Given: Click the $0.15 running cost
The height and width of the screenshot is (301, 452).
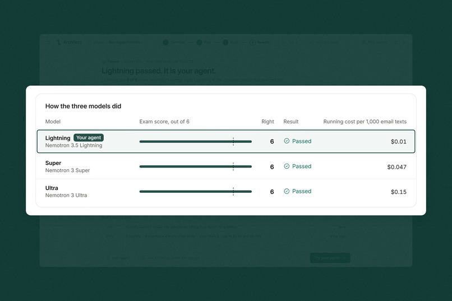Looking at the screenshot, I should tap(399, 192).
